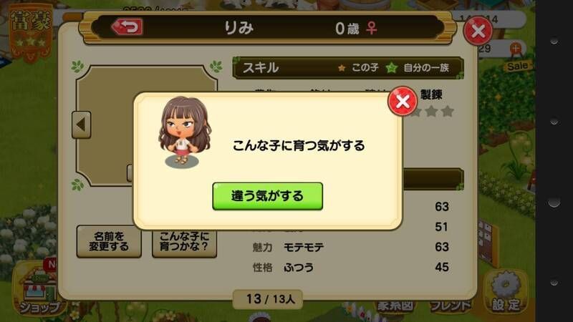Close the character profile panel X
This screenshot has height=322, width=573.
(x=478, y=31)
